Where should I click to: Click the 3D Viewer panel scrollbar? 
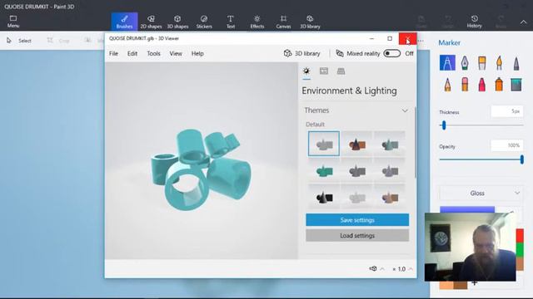(415, 142)
